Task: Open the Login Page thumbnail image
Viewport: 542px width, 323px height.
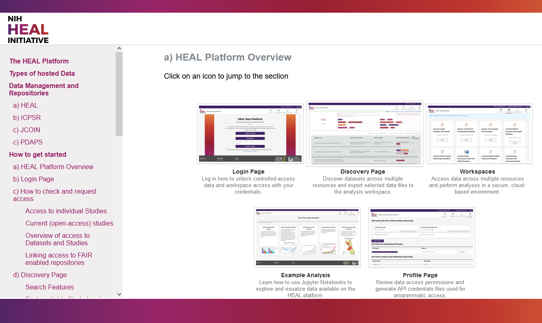Action: tap(250, 133)
